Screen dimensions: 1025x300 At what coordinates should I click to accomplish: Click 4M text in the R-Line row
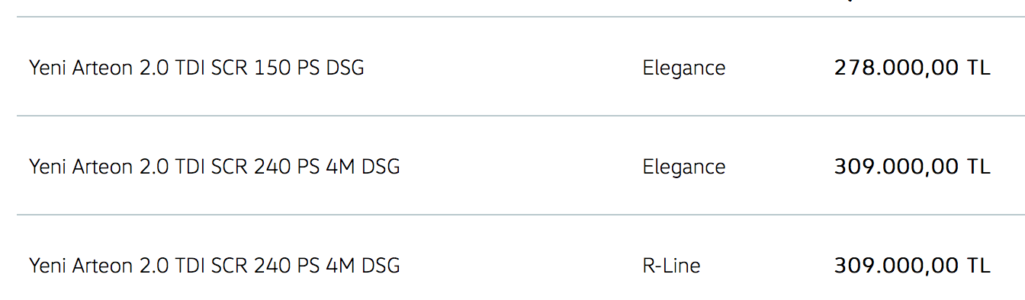pyautogui.click(x=340, y=266)
